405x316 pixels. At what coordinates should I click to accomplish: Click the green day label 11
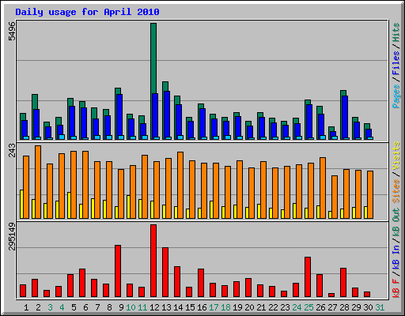[142, 307]
